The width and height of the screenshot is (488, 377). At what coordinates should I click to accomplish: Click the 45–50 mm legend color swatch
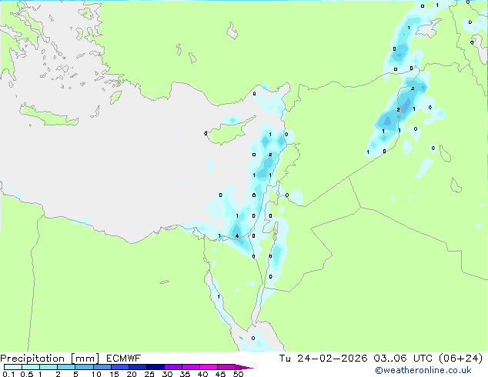226,367
